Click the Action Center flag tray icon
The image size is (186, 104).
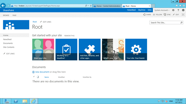[159, 101]
